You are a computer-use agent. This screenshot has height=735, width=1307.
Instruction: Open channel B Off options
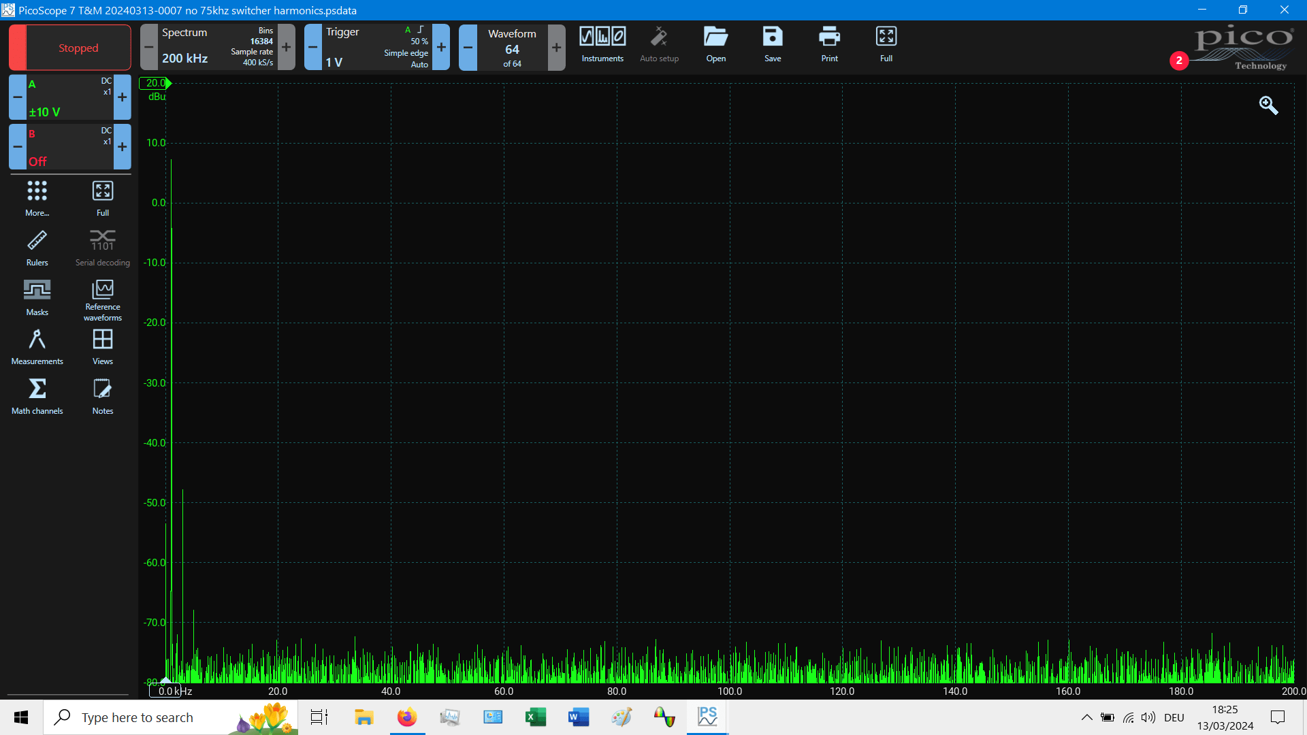coord(70,147)
